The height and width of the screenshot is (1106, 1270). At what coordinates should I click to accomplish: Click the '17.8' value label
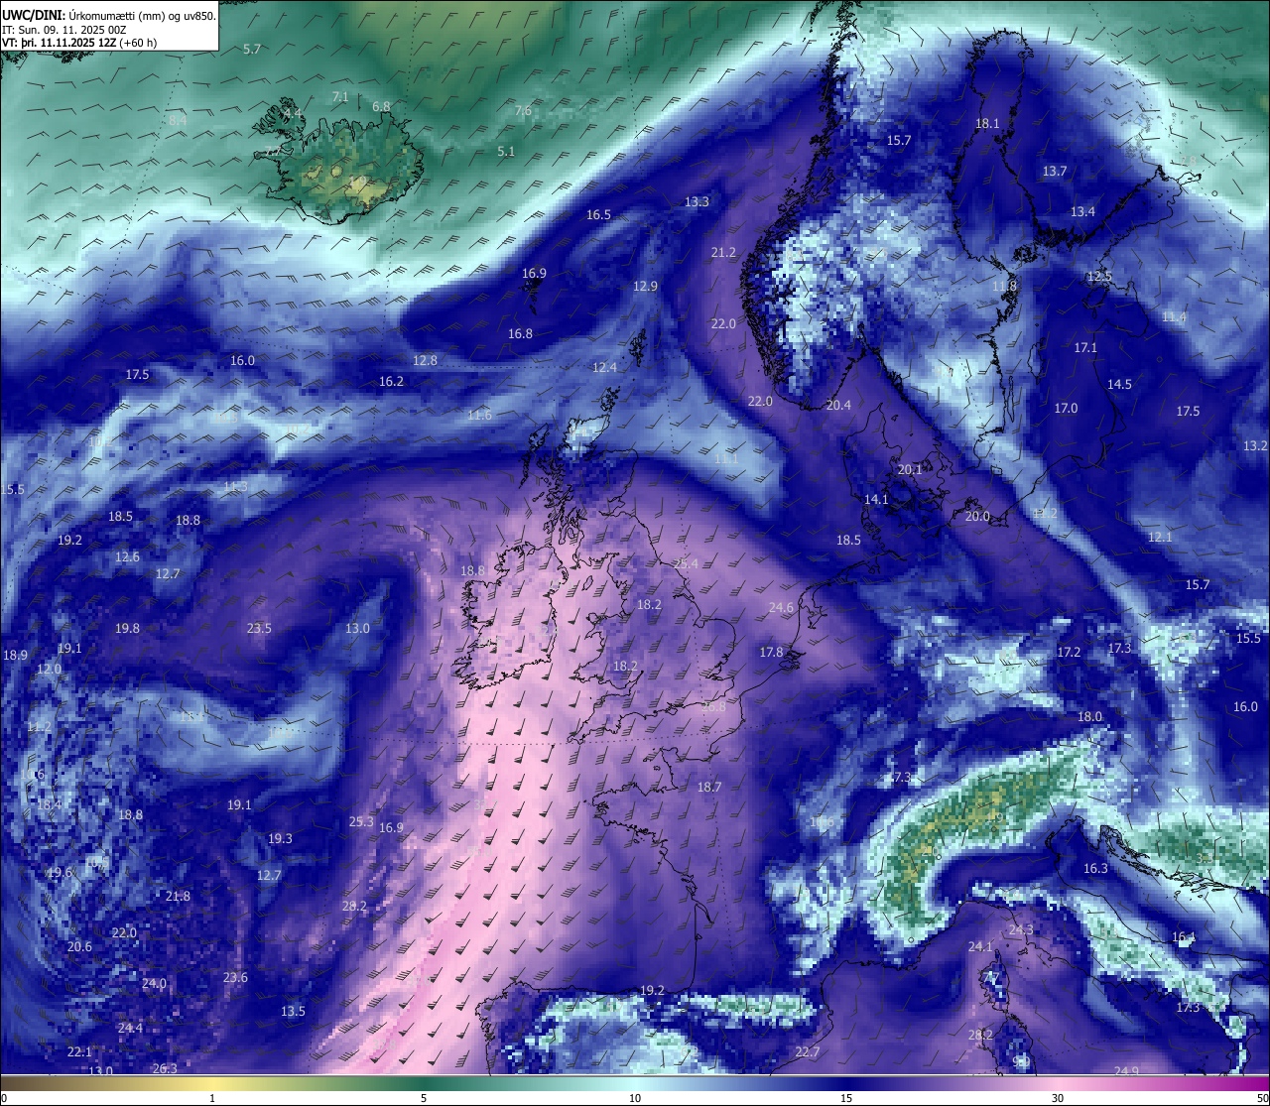pos(771,653)
